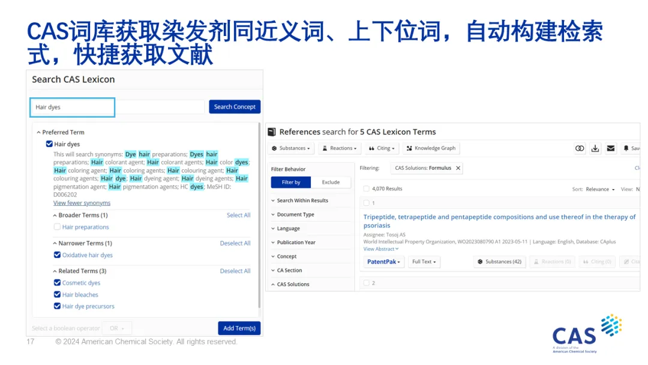
Task: Open the Citing dropdown in toolbar
Action: click(x=382, y=148)
